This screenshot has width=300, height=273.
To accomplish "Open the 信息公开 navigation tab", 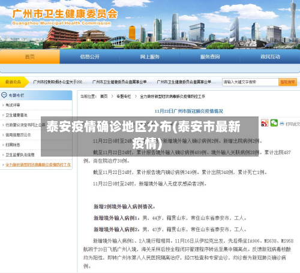I will click(89, 56).
